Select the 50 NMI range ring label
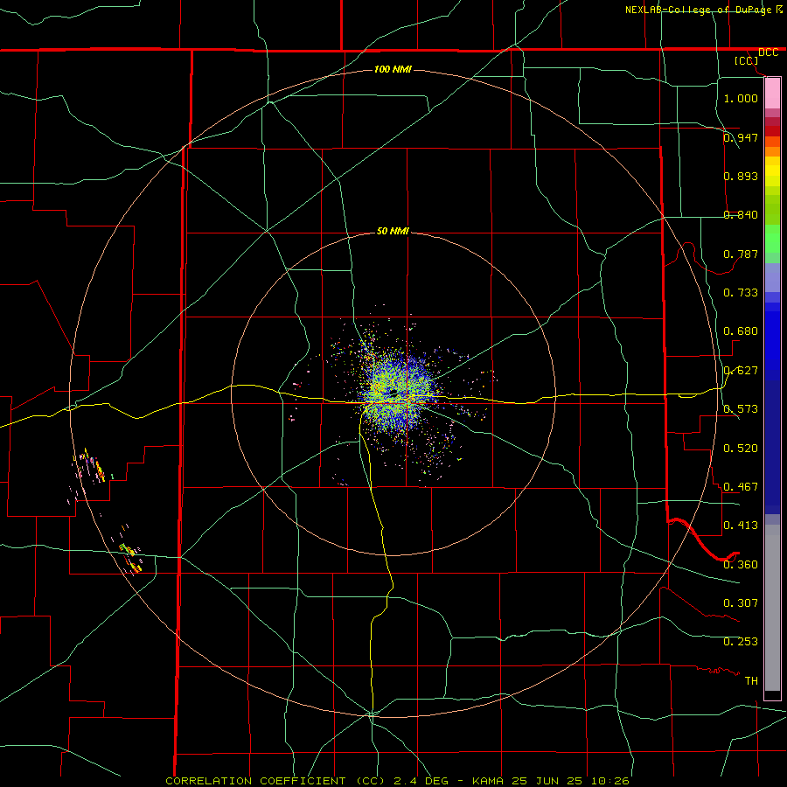 tap(393, 231)
